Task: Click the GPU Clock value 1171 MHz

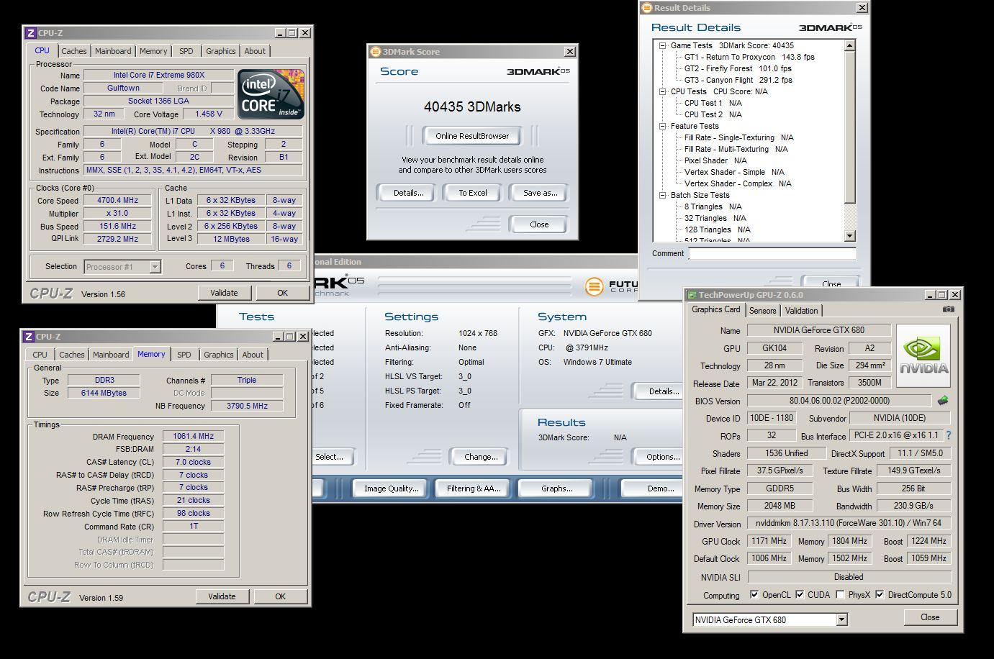Action: click(769, 541)
